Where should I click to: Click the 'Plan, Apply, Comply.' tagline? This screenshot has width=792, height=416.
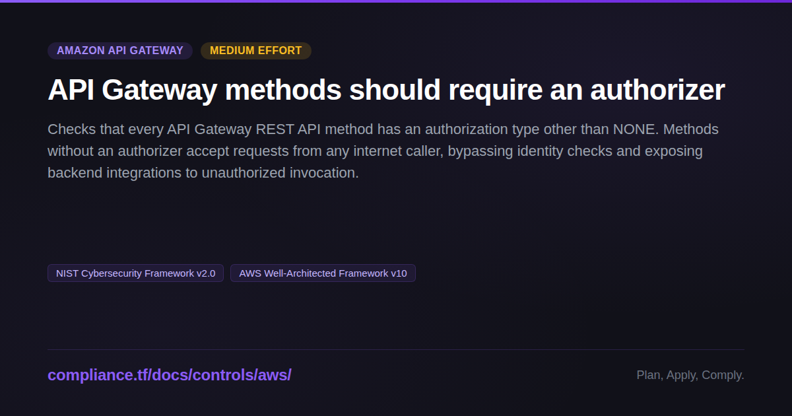[x=690, y=375]
